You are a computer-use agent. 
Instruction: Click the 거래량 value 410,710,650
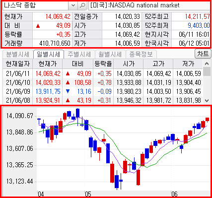click(x=55, y=43)
